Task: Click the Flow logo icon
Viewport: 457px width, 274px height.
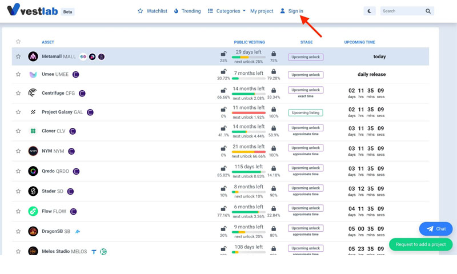Action: click(33, 211)
